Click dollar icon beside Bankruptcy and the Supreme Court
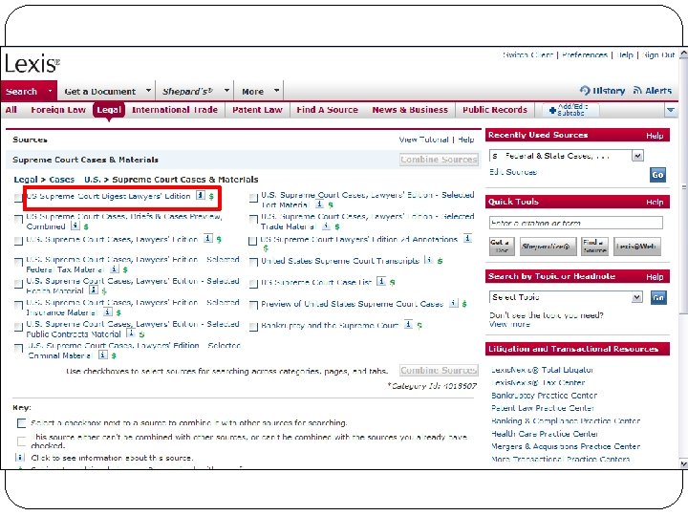Viewport: 688px width, 516px height. click(419, 326)
